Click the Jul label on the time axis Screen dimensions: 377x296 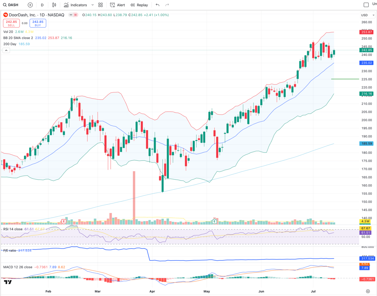[313, 291]
